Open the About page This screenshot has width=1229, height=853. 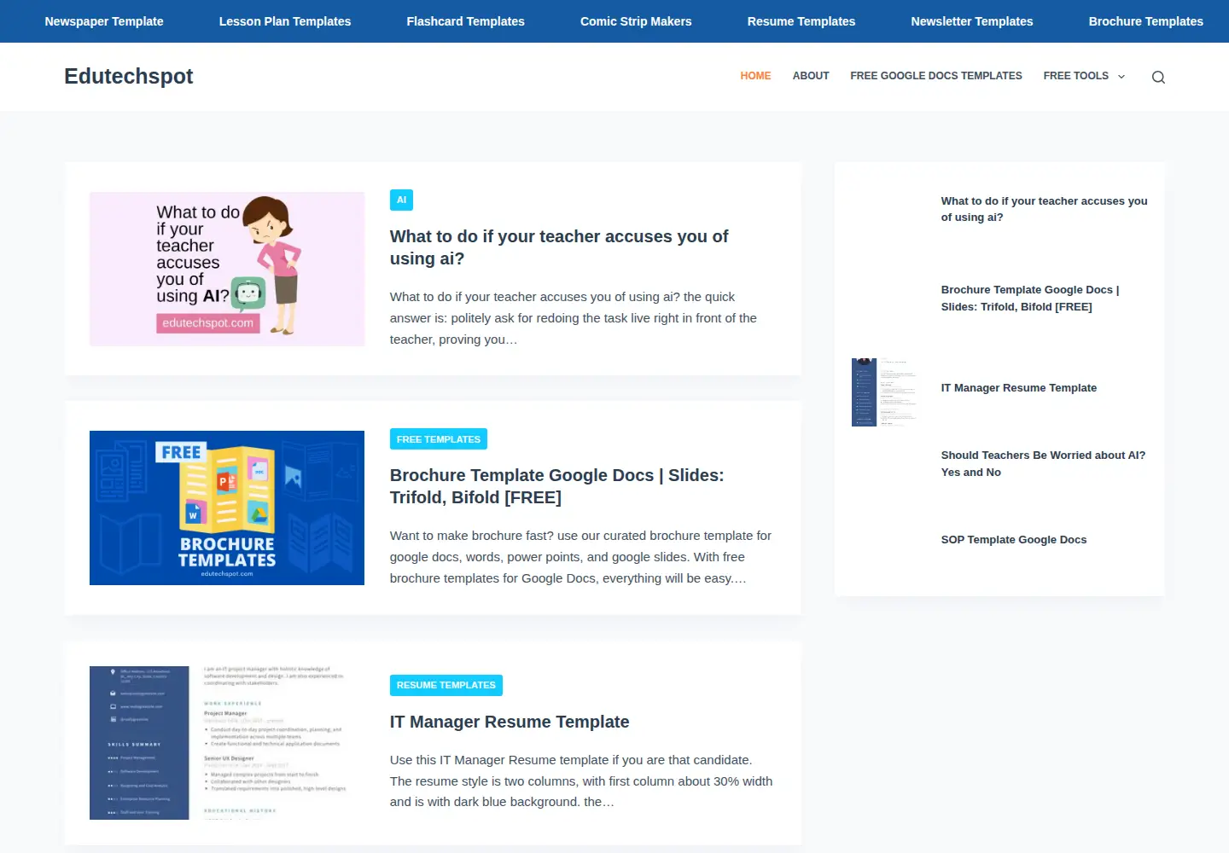pos(811,76)
